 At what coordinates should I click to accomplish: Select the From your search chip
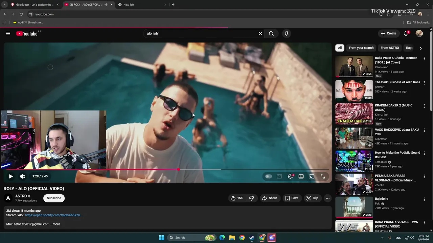click(361, 48)
